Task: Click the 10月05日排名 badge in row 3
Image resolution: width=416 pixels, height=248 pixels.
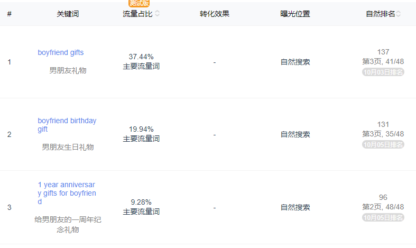Action: (x=383, y=217)
